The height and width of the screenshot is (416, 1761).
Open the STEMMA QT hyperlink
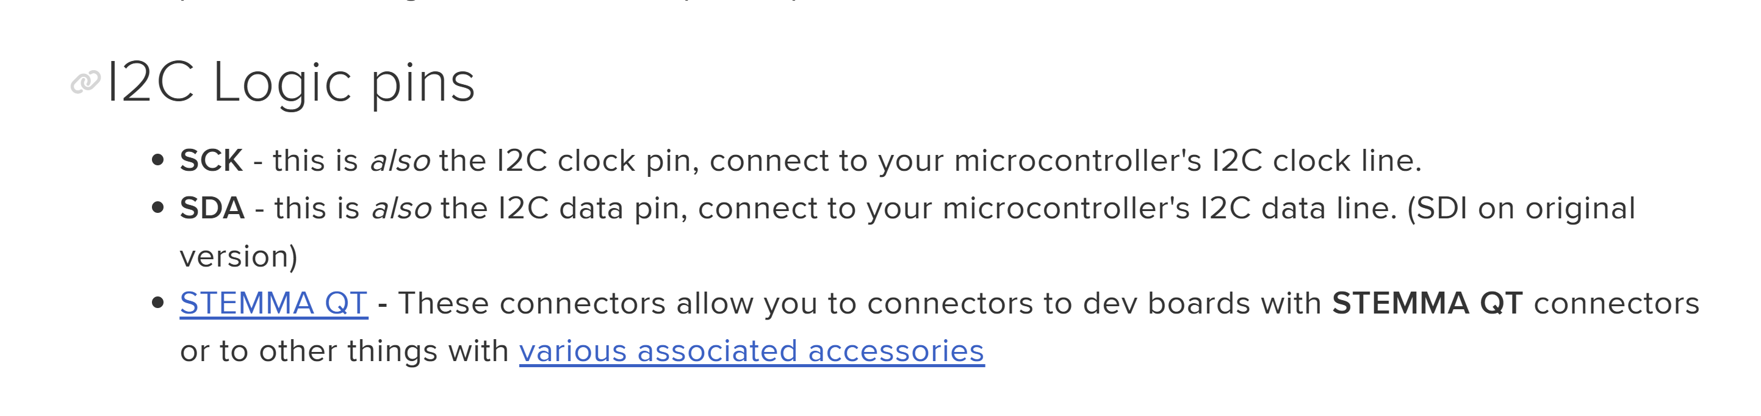(x=273, y=303)
